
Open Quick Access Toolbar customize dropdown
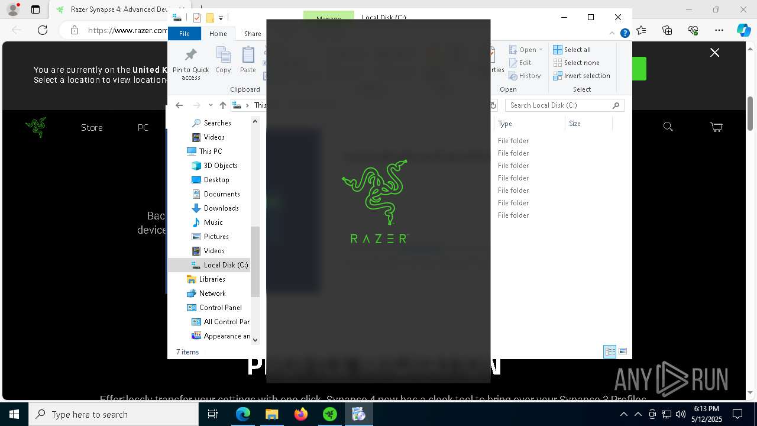221,18
